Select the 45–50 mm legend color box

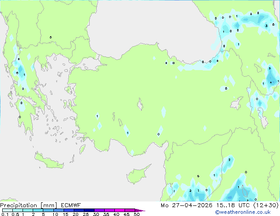(x=130, y=210)
